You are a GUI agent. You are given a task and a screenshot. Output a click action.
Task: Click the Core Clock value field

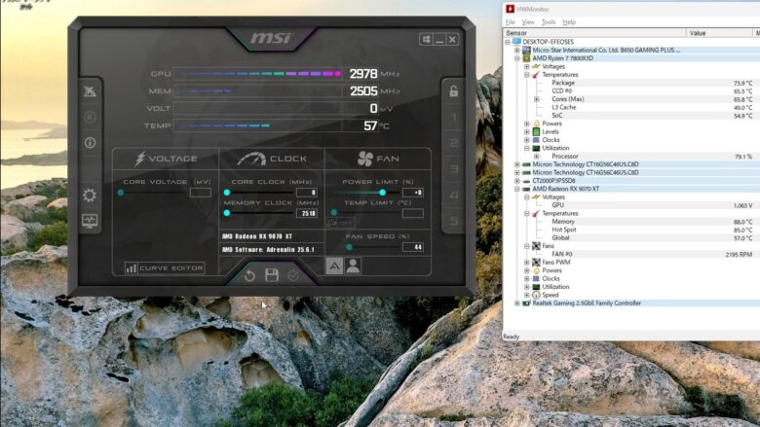[x=306, y=193]
